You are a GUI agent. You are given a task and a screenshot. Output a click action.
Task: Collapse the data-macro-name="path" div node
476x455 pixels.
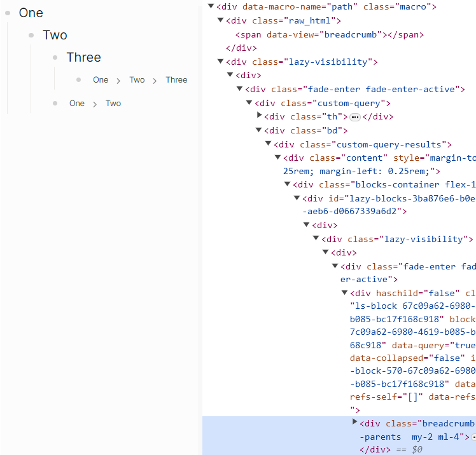click(x=211, y=6)
